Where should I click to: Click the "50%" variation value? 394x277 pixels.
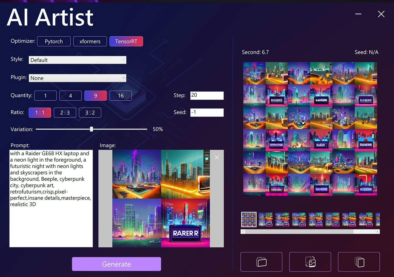point(158,129)
